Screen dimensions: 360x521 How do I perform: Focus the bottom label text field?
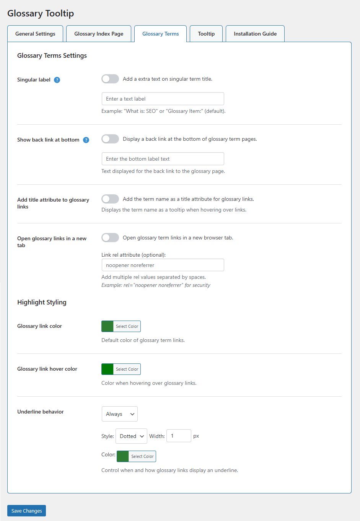(x=163, y=159)
